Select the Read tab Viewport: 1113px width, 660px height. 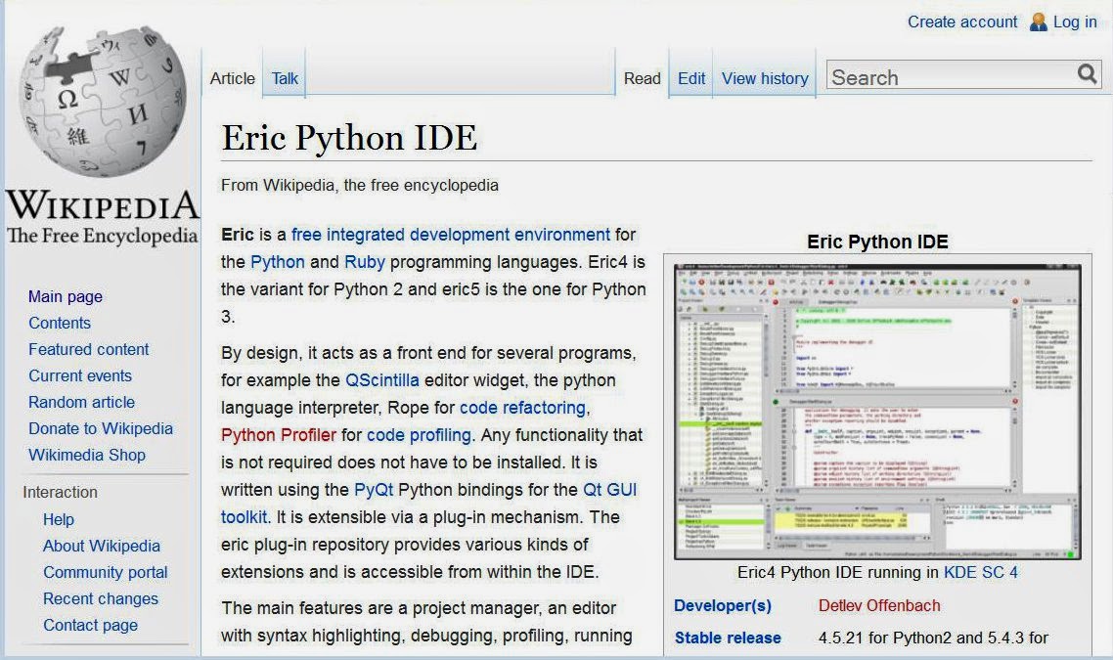(x=642, y=78)
